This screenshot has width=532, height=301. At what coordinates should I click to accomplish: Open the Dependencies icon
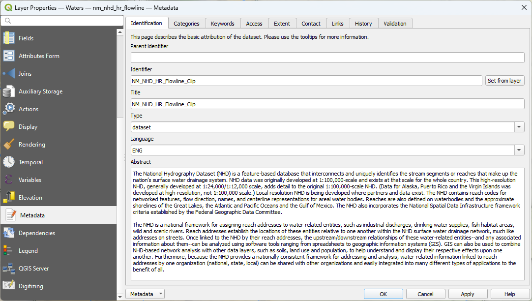[x=9, y=233]
